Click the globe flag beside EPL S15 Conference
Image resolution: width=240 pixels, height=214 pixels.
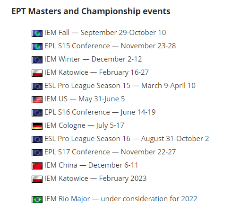click(37, 46)
